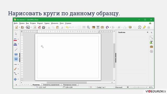Open Fill Color dropdown arrow
Viewport: 167px width, 94px height.
click(18, 44)
